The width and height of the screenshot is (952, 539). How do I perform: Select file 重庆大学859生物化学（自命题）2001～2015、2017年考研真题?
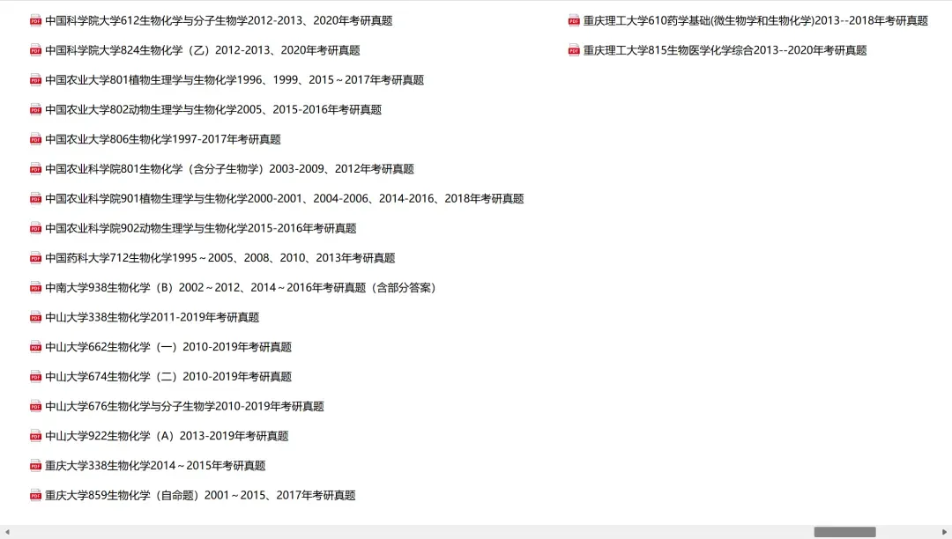200,496
